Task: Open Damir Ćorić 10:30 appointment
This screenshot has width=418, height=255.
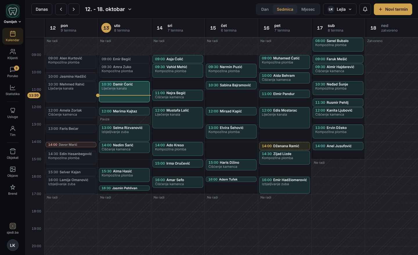Action: click(x=124, y=92)
